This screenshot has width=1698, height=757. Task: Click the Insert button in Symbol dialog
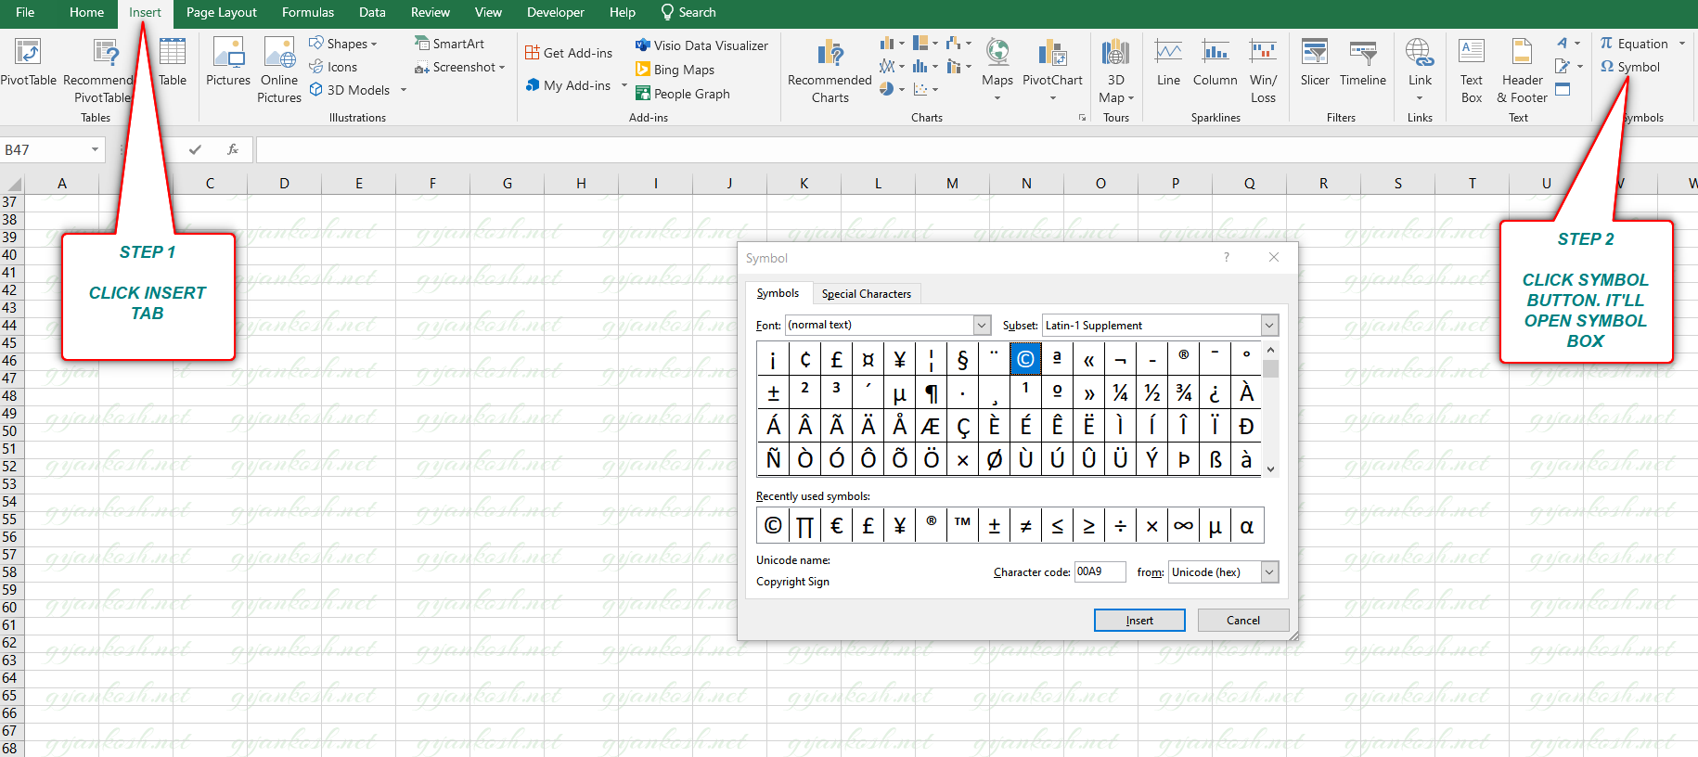[x=1139, y=621]
